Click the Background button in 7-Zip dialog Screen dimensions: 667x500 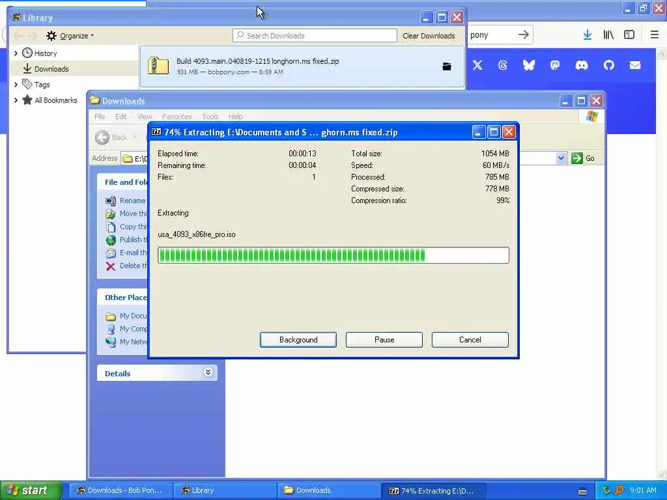coord(298,340)
